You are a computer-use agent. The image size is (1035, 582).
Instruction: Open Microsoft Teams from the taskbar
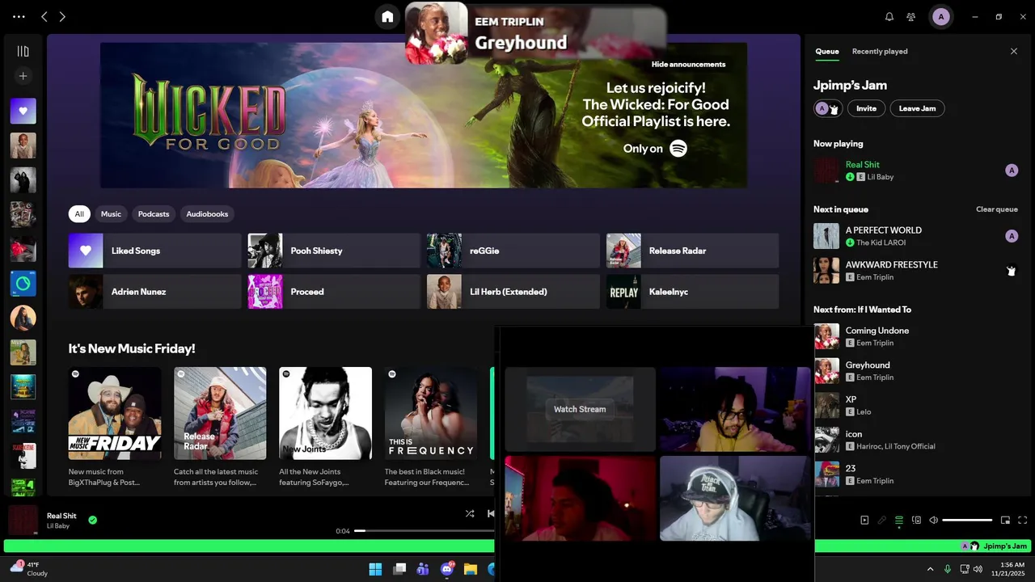pyautogui.click(x=423, y=569)
